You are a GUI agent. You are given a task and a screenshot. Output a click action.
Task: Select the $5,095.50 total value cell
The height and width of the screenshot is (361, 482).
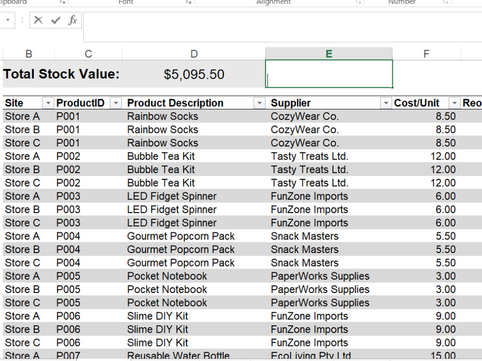(x=194, y=74)
